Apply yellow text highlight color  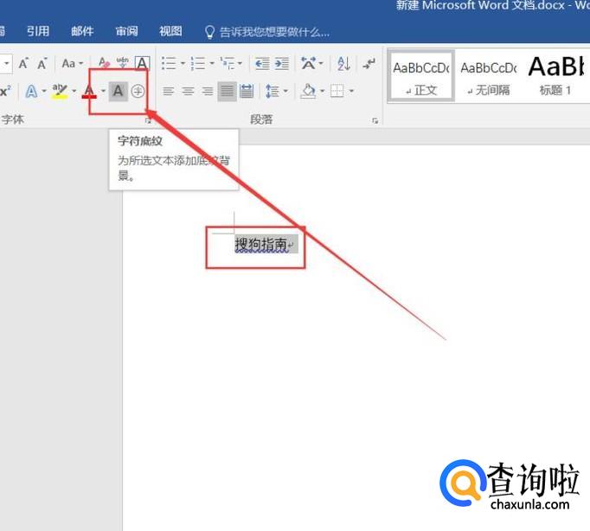pos(60,91)
